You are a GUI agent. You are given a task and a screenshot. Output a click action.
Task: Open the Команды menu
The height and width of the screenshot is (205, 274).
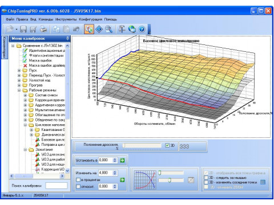click(x=46, y=19)
